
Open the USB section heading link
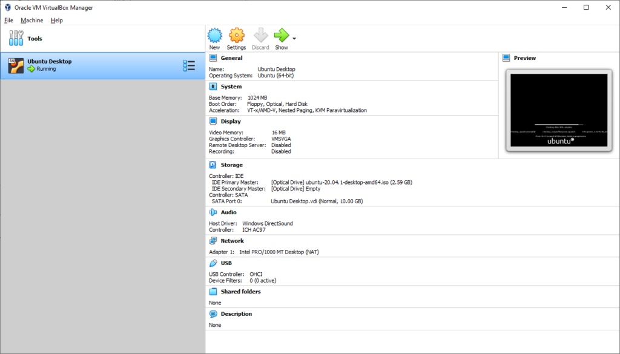point(226,263)
